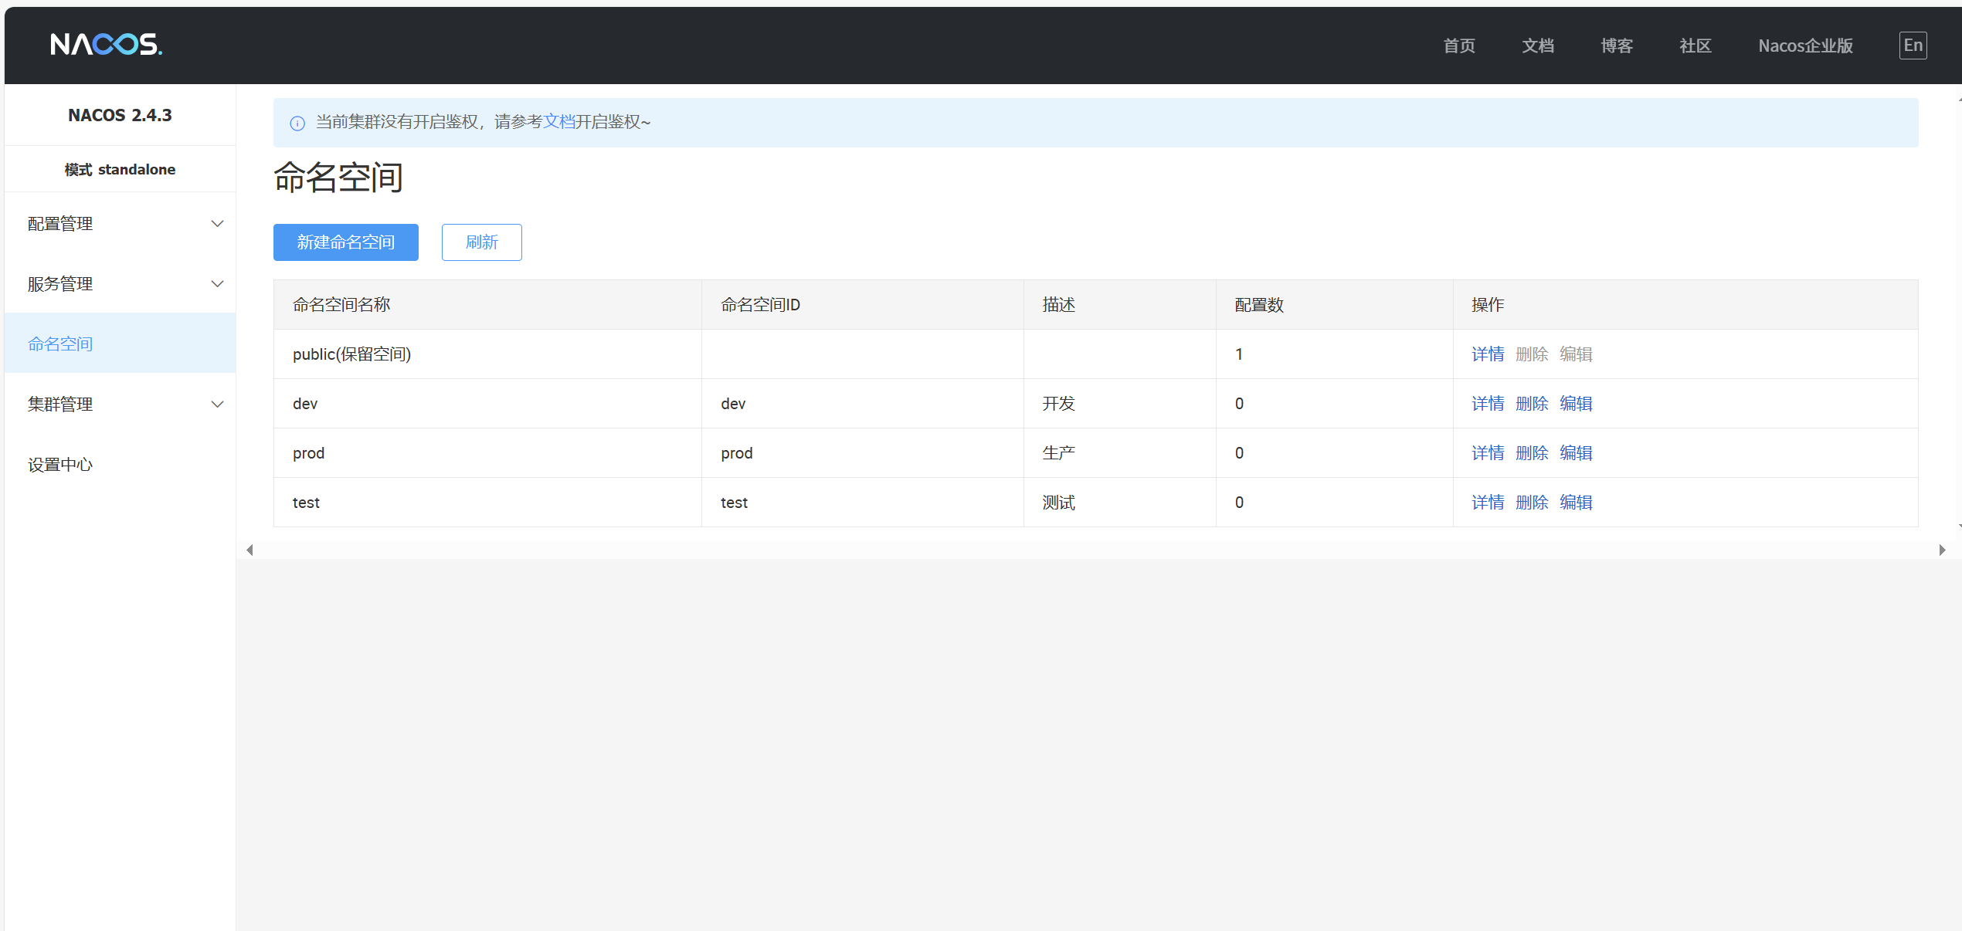Click the right horizontal scrollbar arrow
The image size is (1962, 931).
click(x=1942, y=550)
